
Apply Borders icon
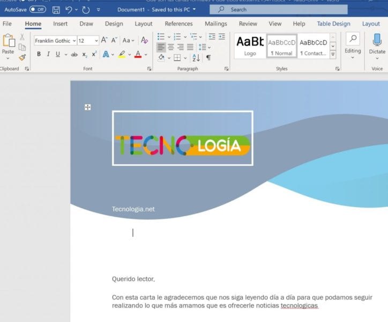tap(177, 58)
